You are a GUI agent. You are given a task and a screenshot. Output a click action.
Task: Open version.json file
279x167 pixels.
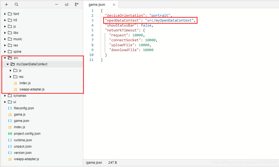pyautogui.click(x=23, y=153)
